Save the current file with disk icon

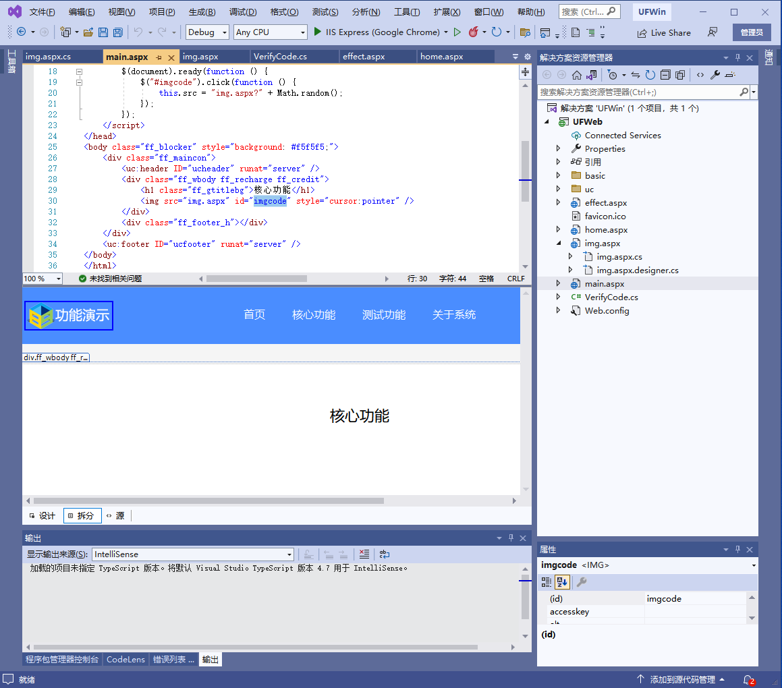pyautogui.click(x=103, y=32)
